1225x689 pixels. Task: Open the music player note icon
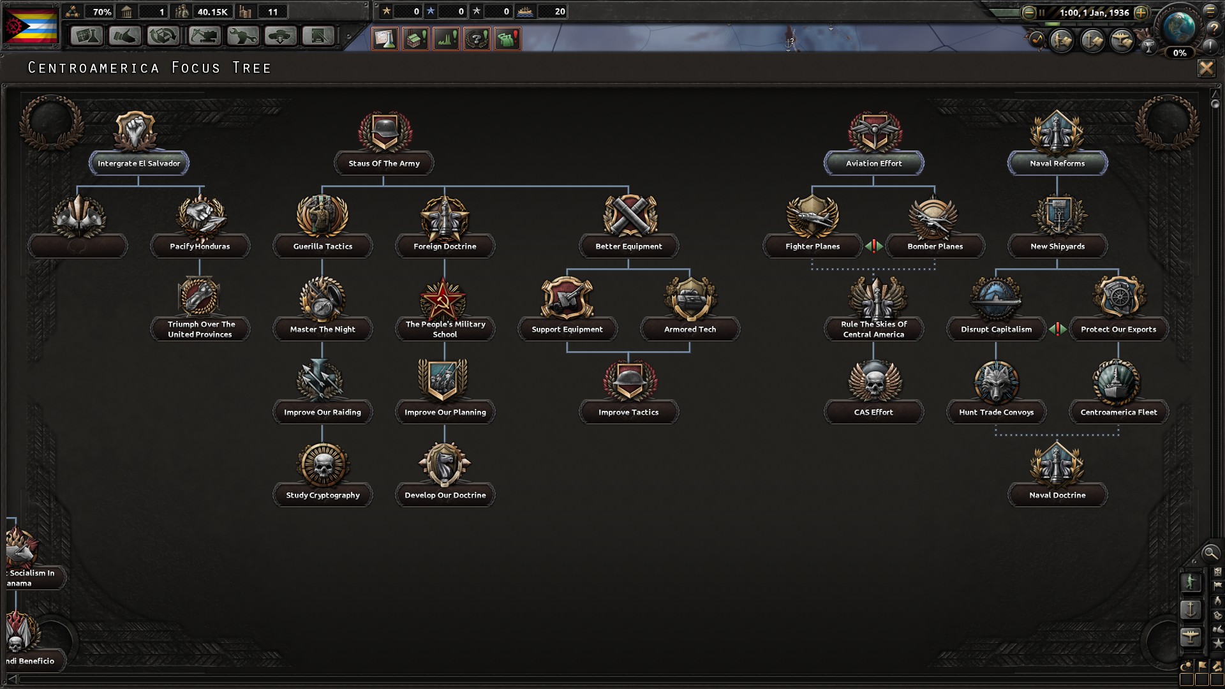point(1037,40)
